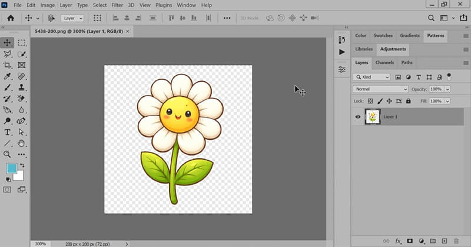The height and width of the screenshot is (247, 471).
Task: Select the Rectangular Marquee tool
Action: point(21,43)
